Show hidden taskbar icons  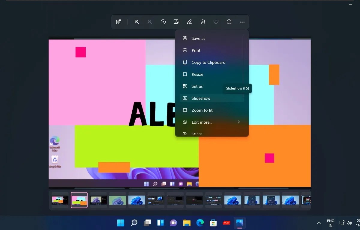(x=319, y=223)
